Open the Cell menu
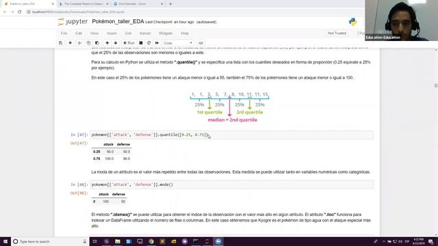 coord(128,33)
